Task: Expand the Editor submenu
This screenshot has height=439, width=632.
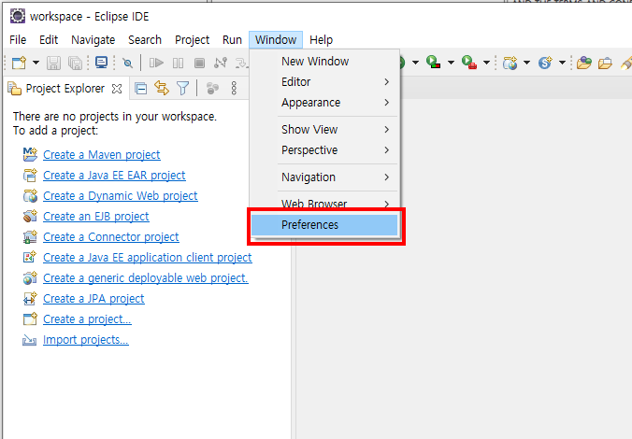Action: (x=324, y=82)
